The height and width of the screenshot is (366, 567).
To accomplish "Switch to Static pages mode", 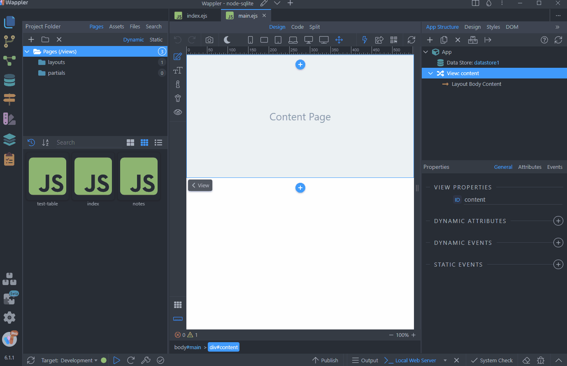I will 156,40.
